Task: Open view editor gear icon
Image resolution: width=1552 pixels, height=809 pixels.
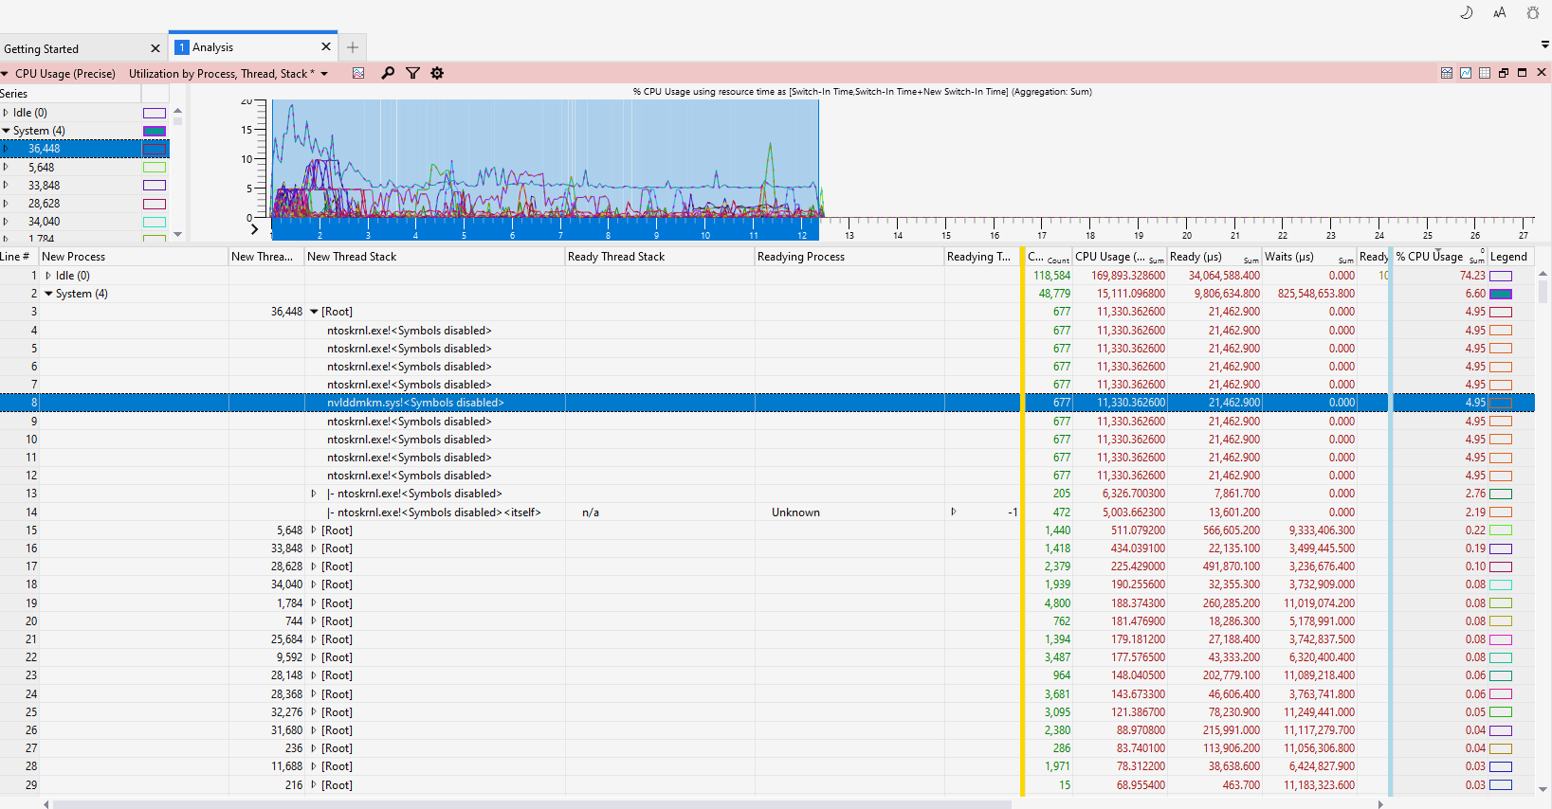Action: [437, 73]
